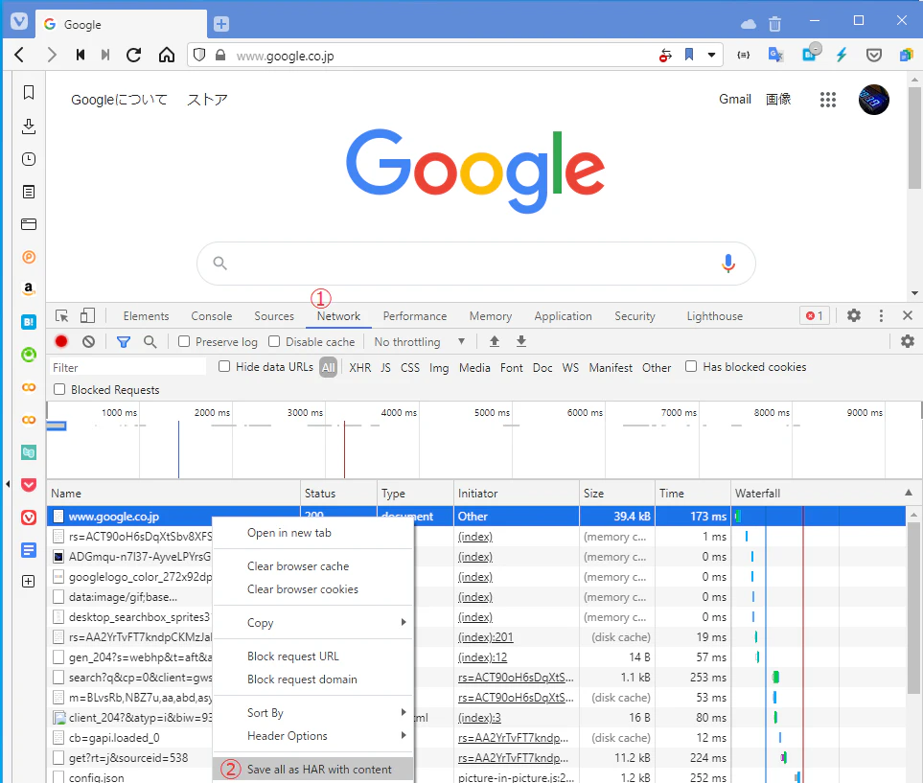Bookmark this page icon in address bar
Image resolution: width=923 pixels, height=783 pixels.
point(689,55)
